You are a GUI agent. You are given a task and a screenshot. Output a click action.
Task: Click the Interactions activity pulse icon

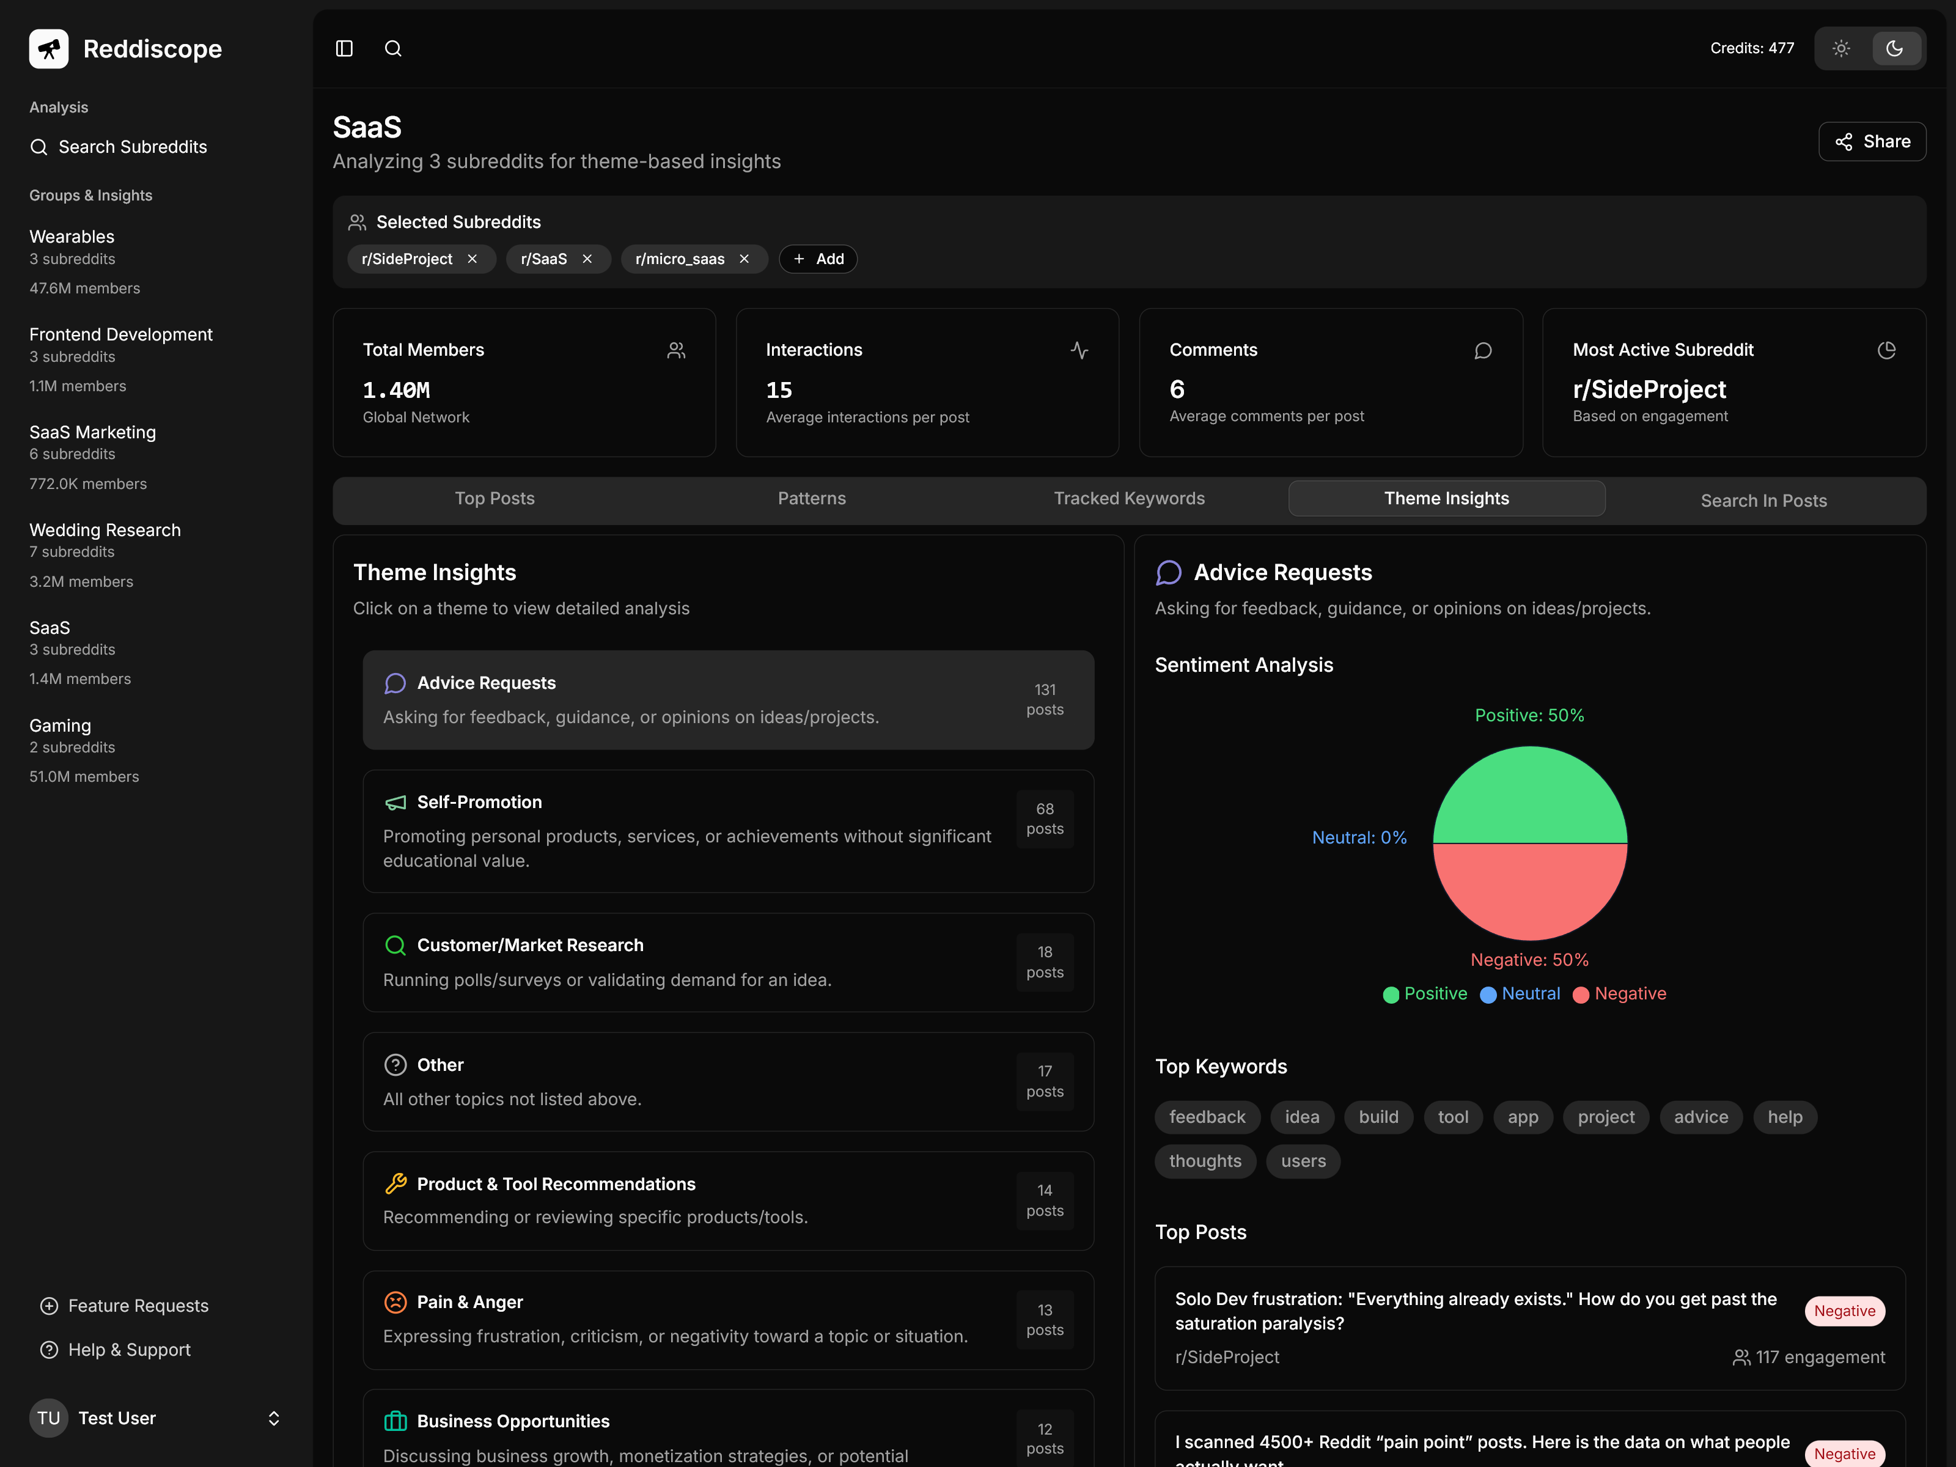click(1079, 350)
